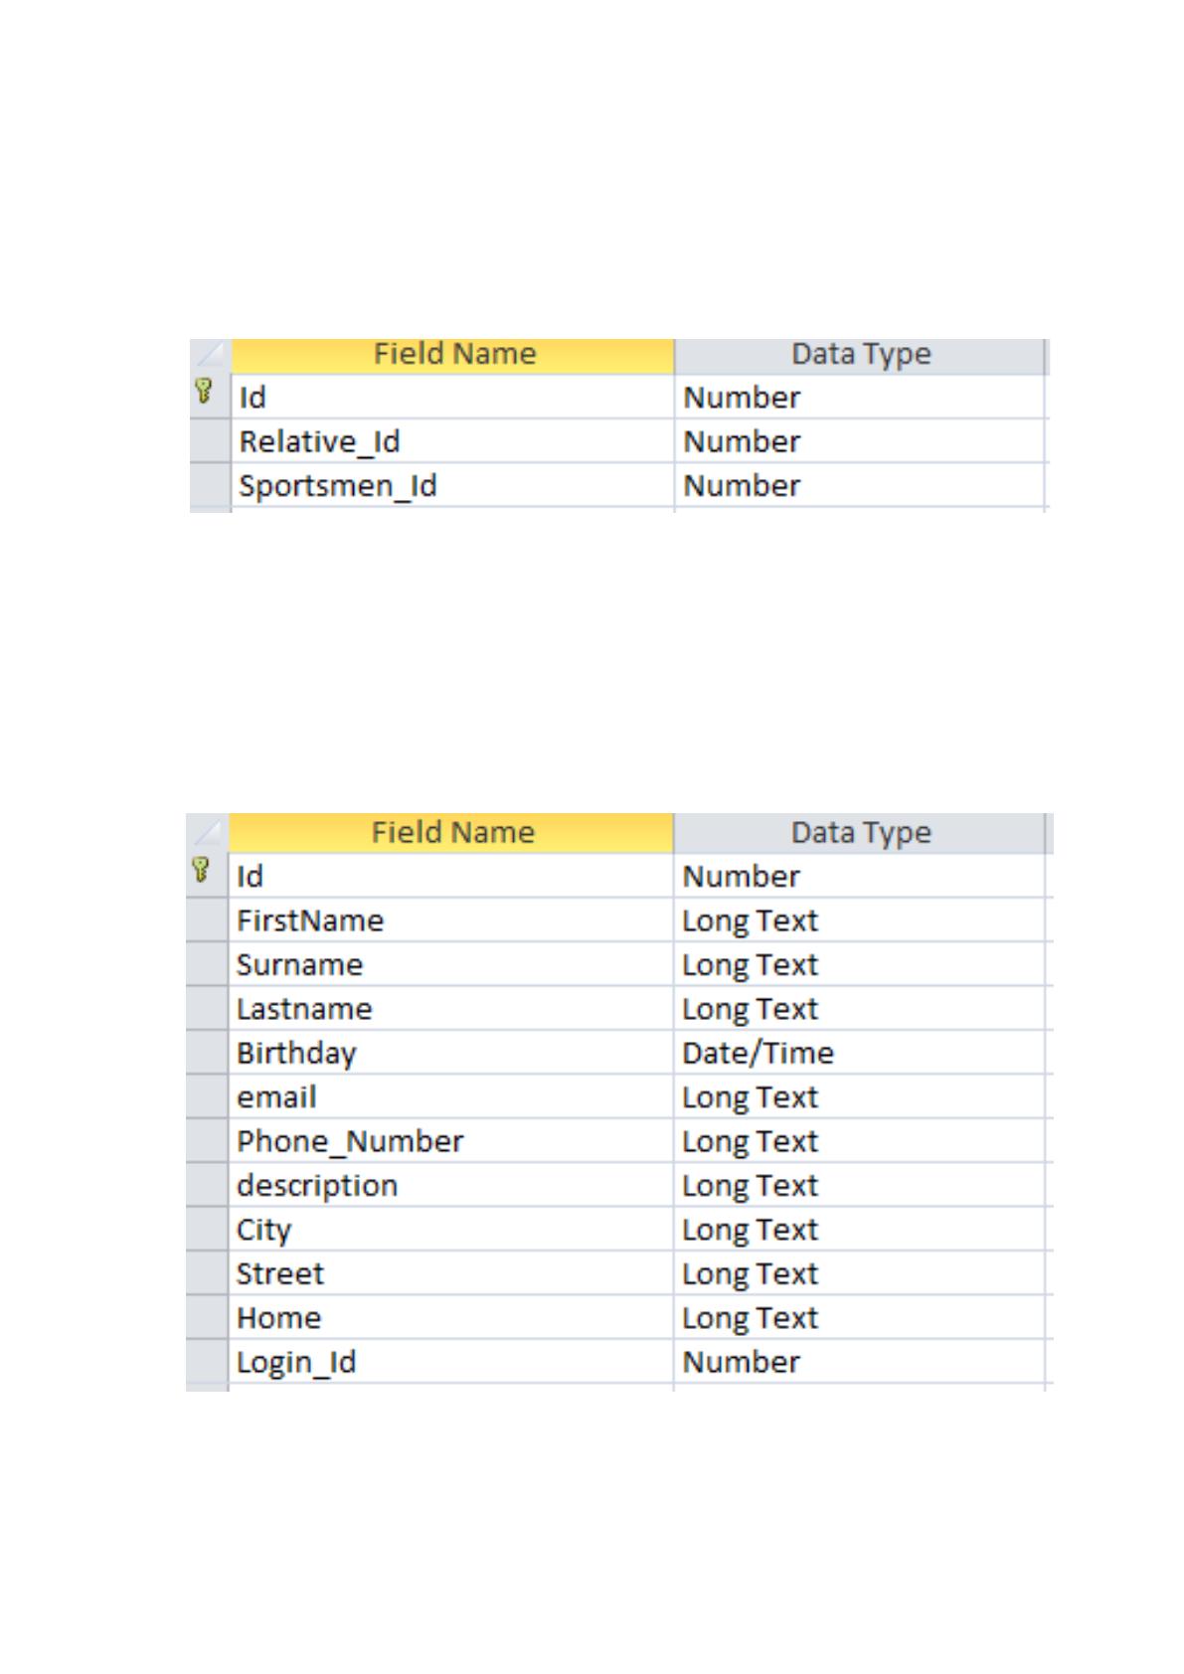Click the email field name cell
Viewport: 1184px width, 1674px height.
[x=451, y=1096]
